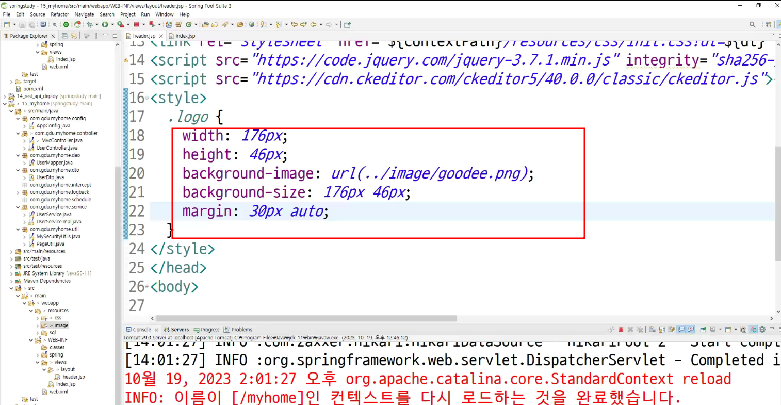The height and width of the screenshot is (405, 781).
Task: Click the Save toolbar icon
Action: pos(22,24)
